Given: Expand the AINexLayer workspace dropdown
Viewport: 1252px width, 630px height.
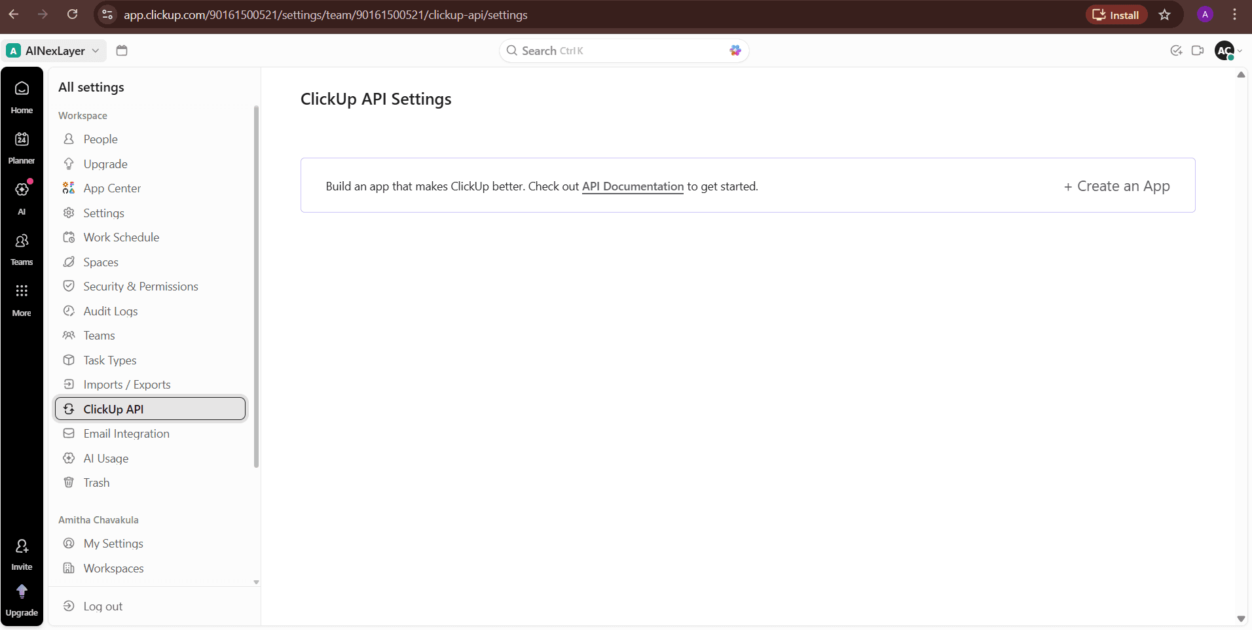Looking at the screenshot, I should (x=96, y=50).
